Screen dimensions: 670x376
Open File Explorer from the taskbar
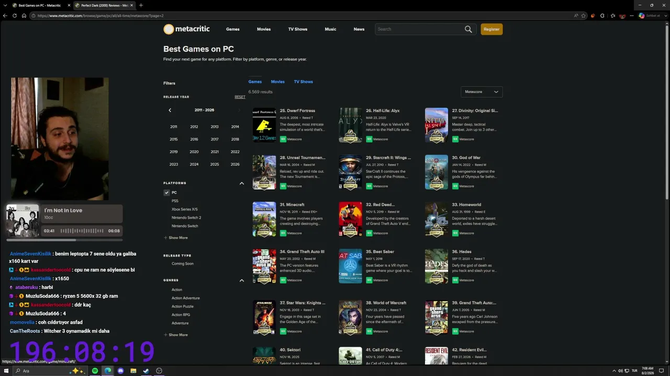click(133, 371)
